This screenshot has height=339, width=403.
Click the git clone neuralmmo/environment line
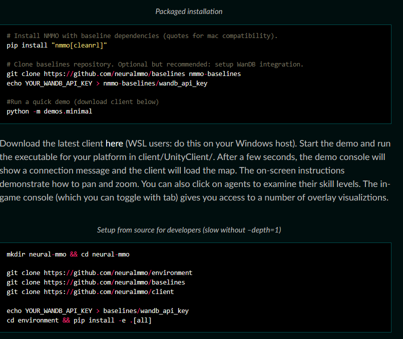pyautogui.click(x=100, y=273)
